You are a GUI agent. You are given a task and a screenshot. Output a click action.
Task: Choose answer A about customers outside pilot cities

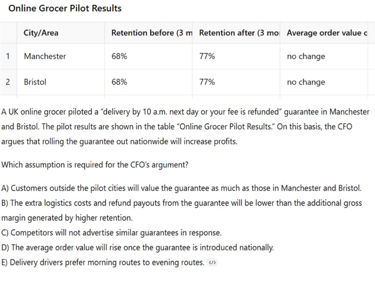tap(182, 188)
